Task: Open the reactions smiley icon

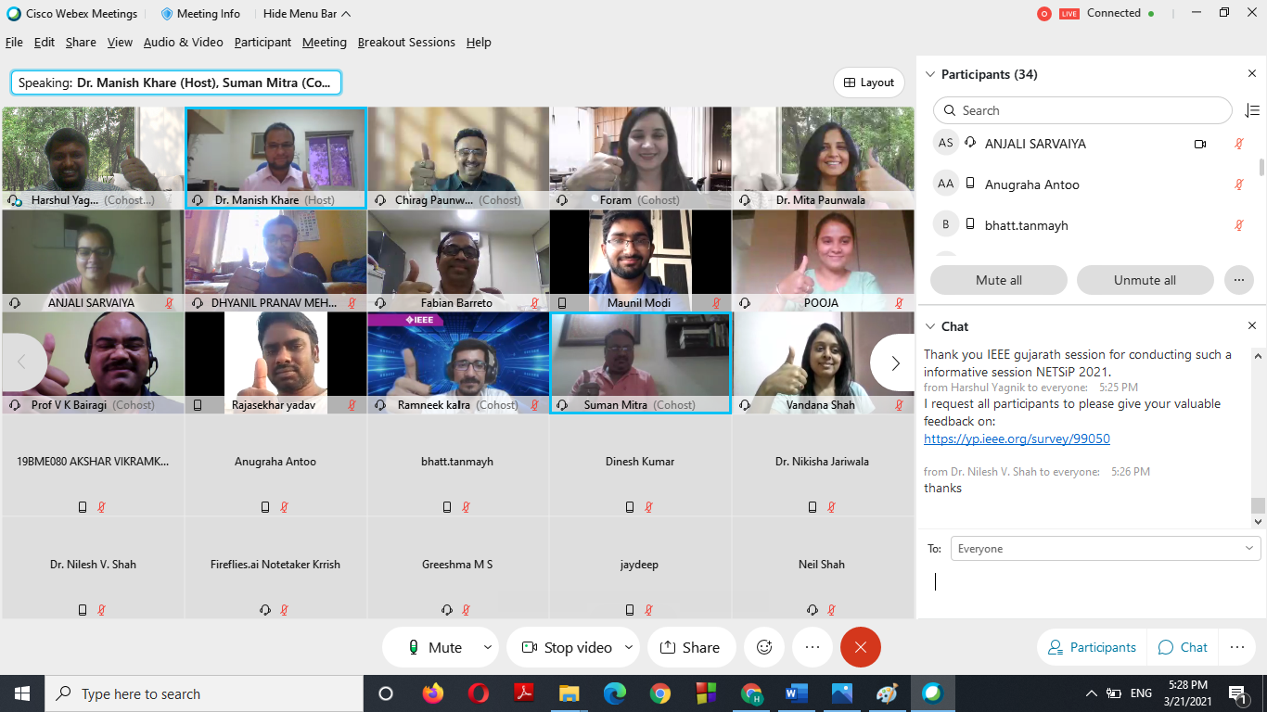Action: tap(764, 647)
